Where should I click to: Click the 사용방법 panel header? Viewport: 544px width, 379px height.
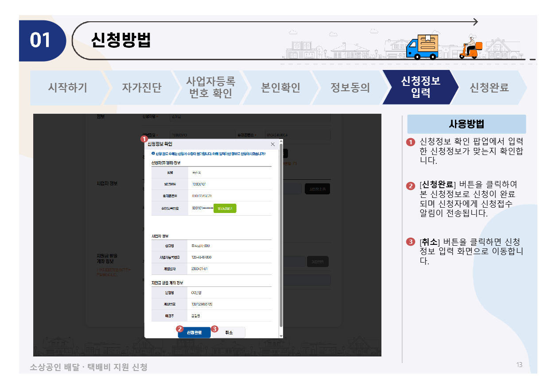click(466, 124)
